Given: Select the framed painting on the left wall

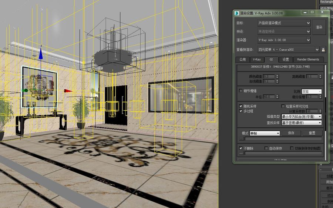Looking at the screenshot, I should click(39, 87).
